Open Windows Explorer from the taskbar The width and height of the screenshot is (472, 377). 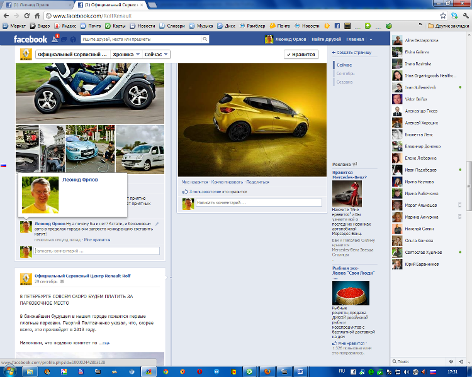tap(30, 371)
